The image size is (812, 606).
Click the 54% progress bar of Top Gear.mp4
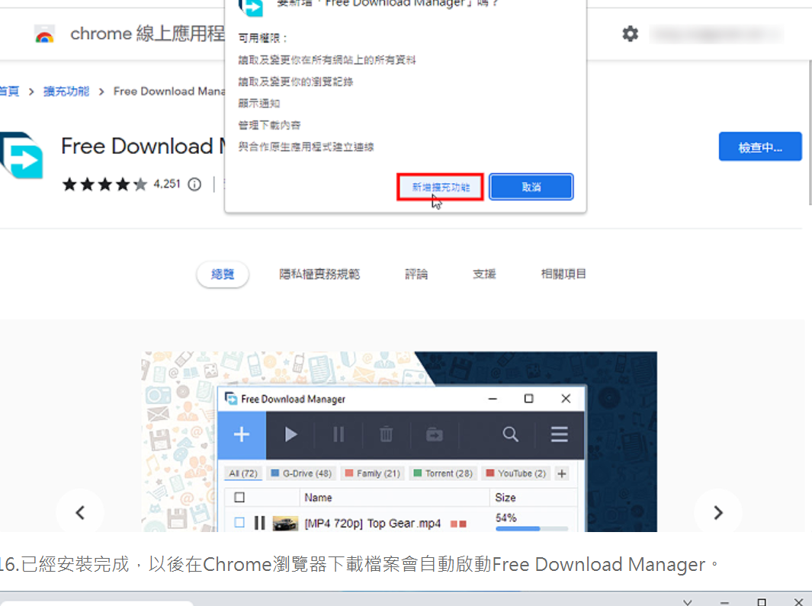pyautogui.click(x=532, y=529)
